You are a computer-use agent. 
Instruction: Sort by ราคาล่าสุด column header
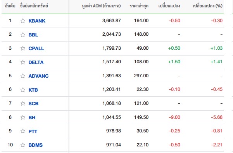coord(139,6)
